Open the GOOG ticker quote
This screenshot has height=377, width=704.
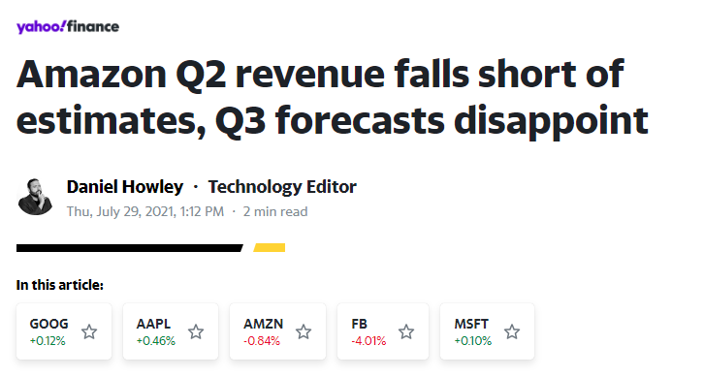pos(48,324)
